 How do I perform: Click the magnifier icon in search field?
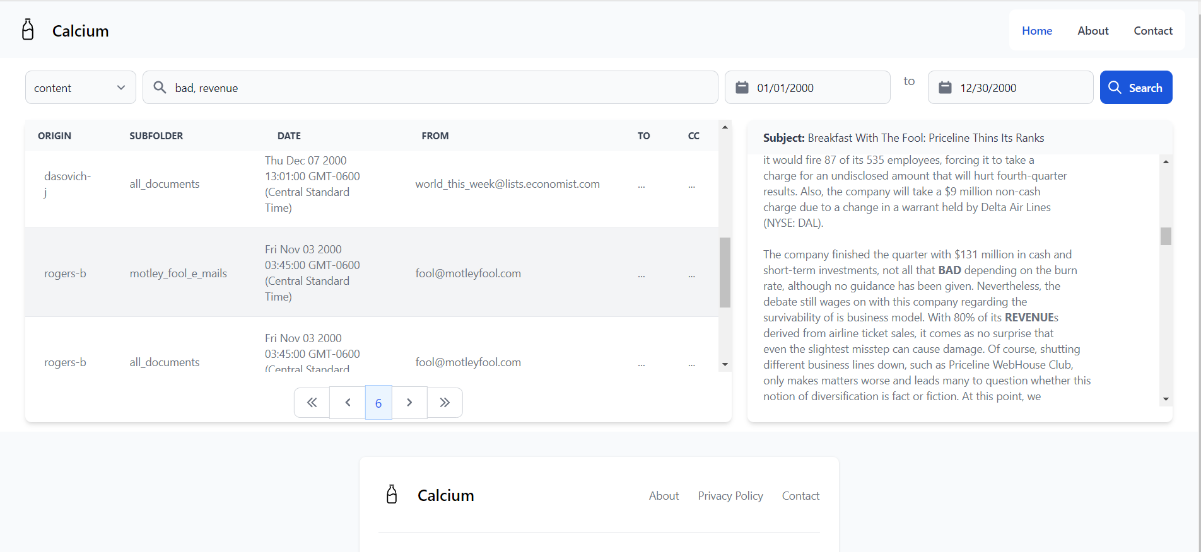160,88
